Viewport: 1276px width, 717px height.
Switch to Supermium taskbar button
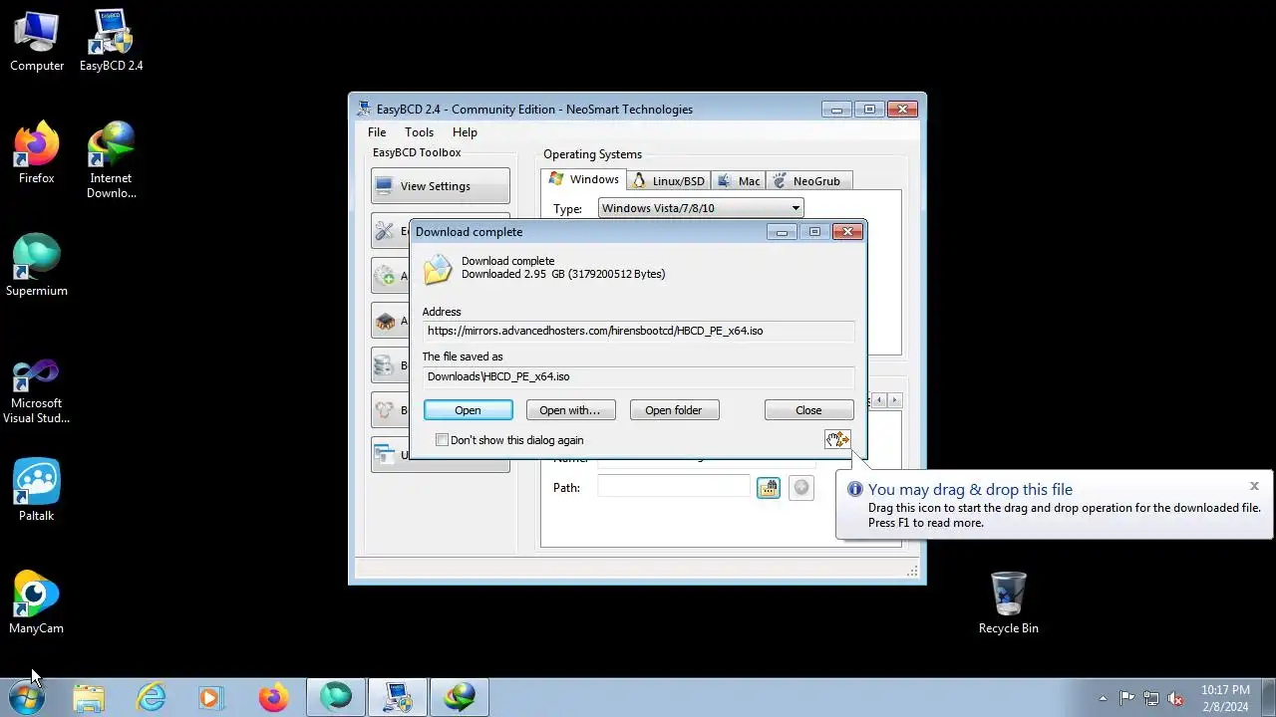[x=336, y=698]
